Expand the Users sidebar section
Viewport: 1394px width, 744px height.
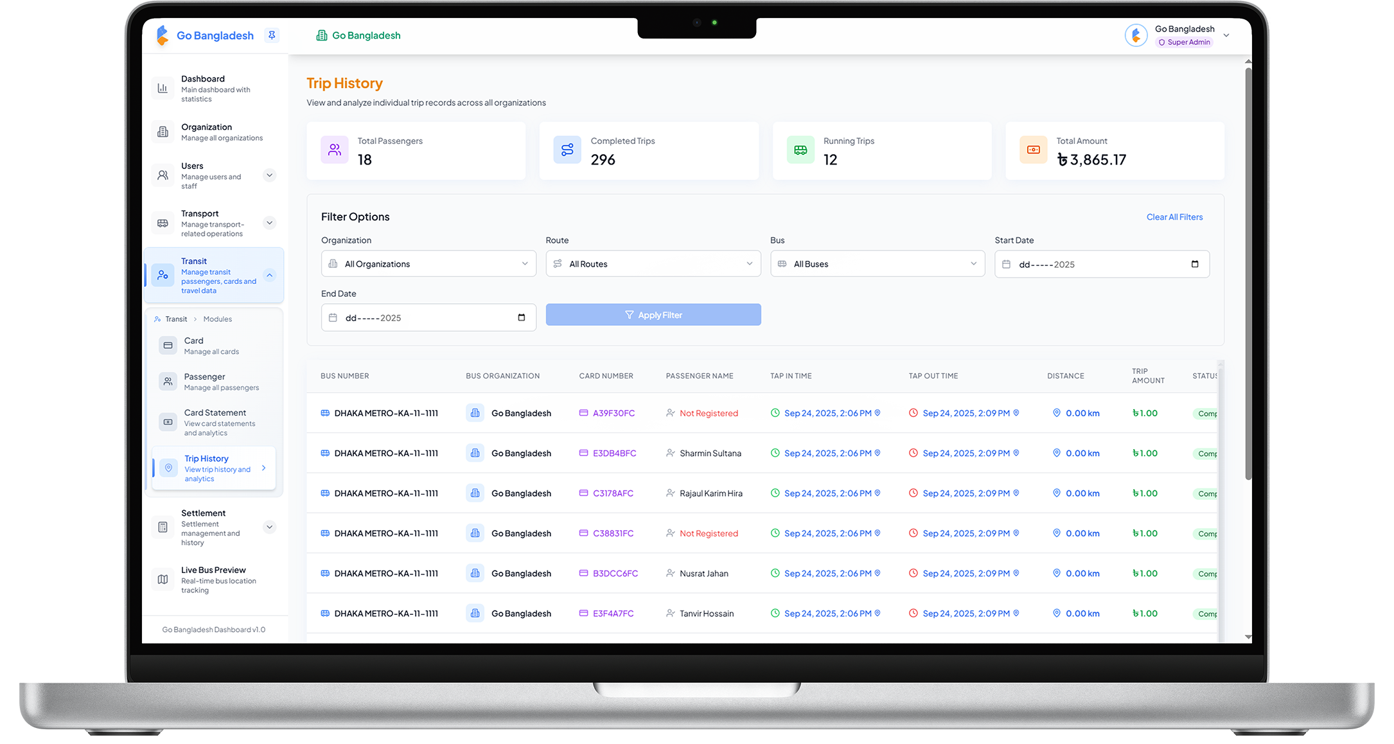[x=270, y=175]
